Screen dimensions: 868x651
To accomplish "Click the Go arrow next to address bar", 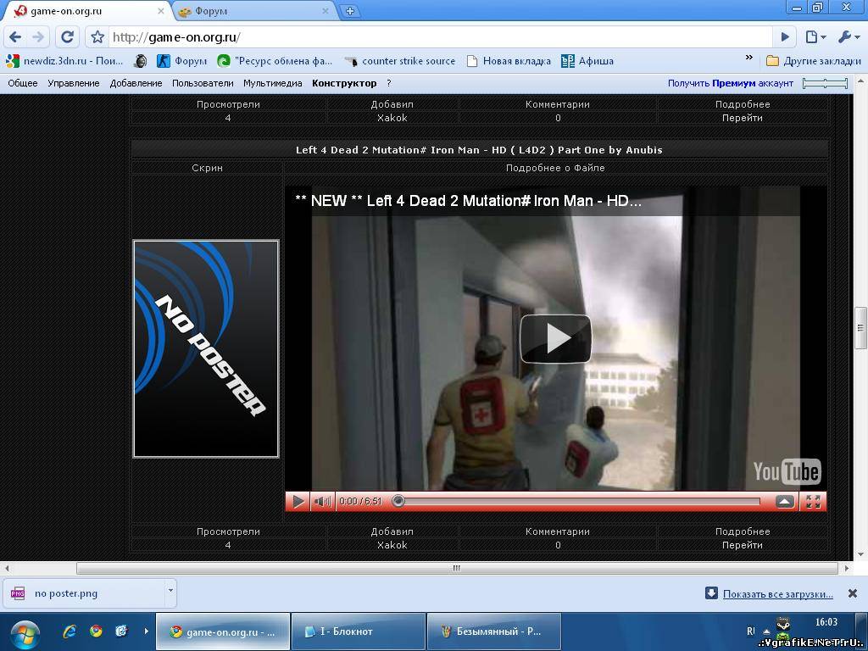I will [x=785, y=37].
